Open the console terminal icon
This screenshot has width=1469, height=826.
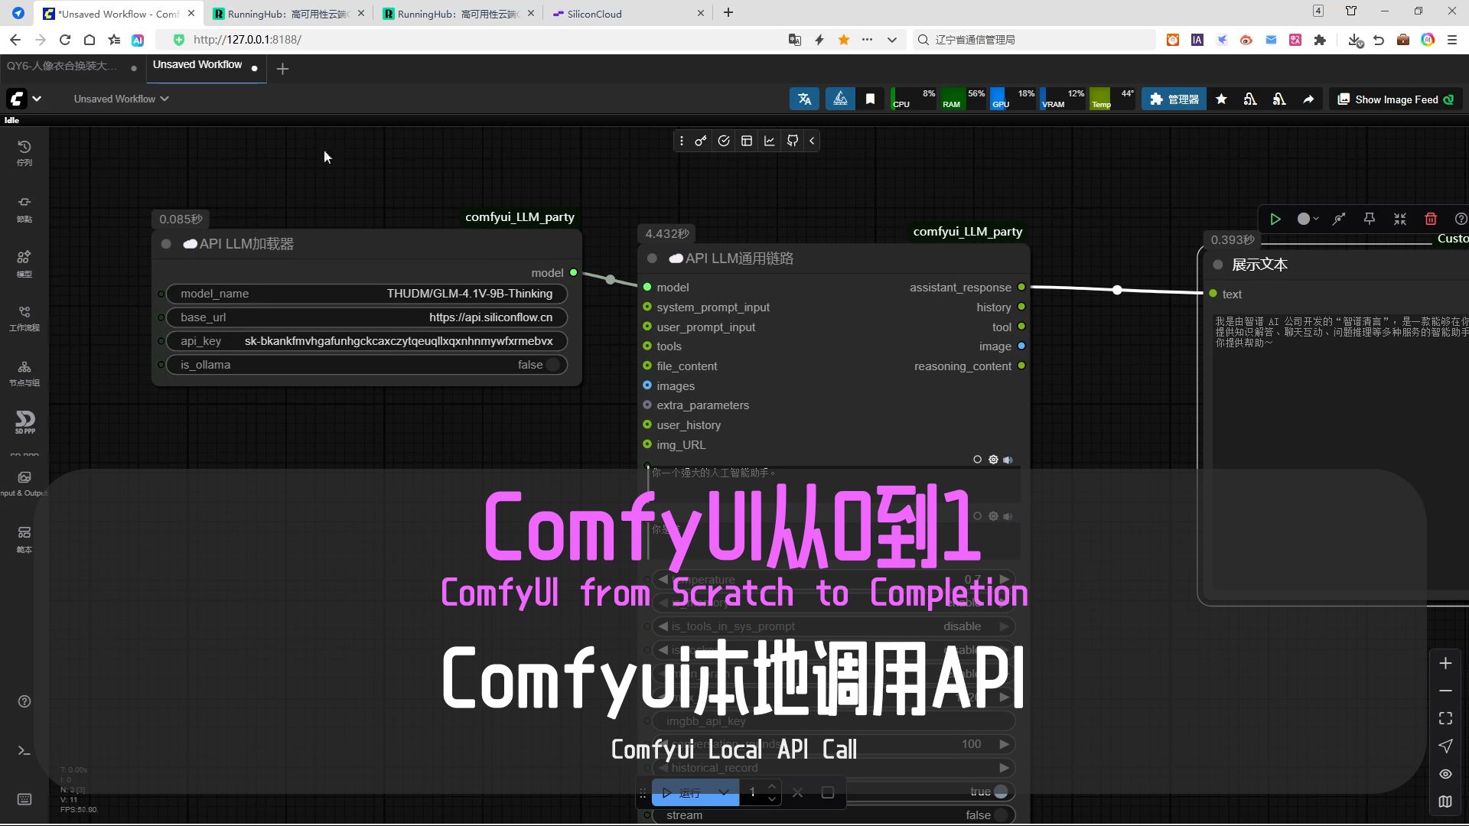click(x=24, y=750)
